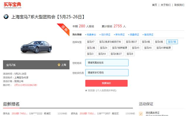Click the 免费参加 guarantee link

coord(91,35)
